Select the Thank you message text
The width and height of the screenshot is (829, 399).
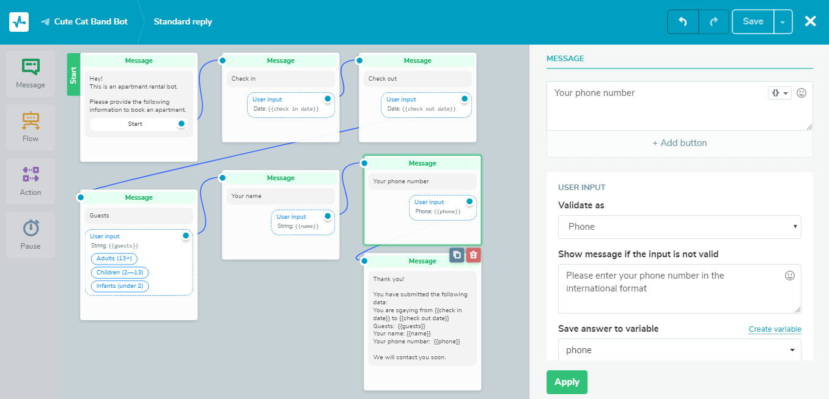(x=422, y=318)
